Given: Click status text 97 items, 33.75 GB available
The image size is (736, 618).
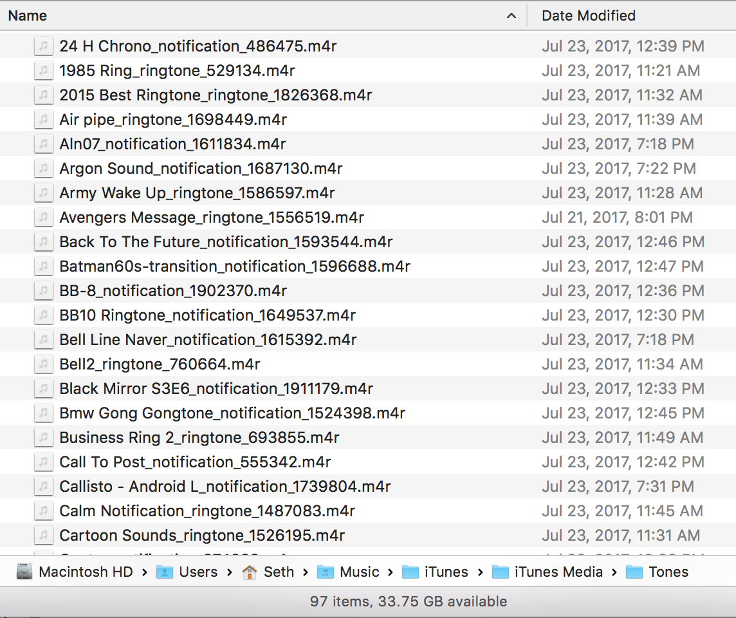Looking at the screenshot, I should coord(409,601).
